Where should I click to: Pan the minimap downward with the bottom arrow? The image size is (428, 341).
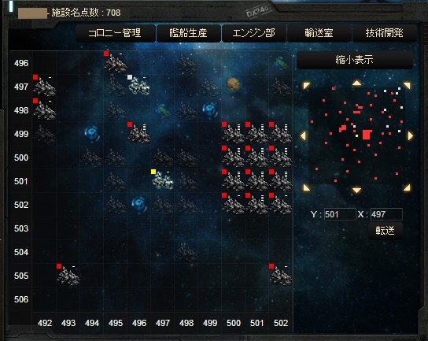click(356, 190)
